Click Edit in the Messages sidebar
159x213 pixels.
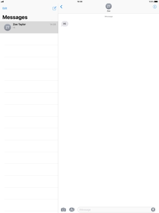(5, 8)
